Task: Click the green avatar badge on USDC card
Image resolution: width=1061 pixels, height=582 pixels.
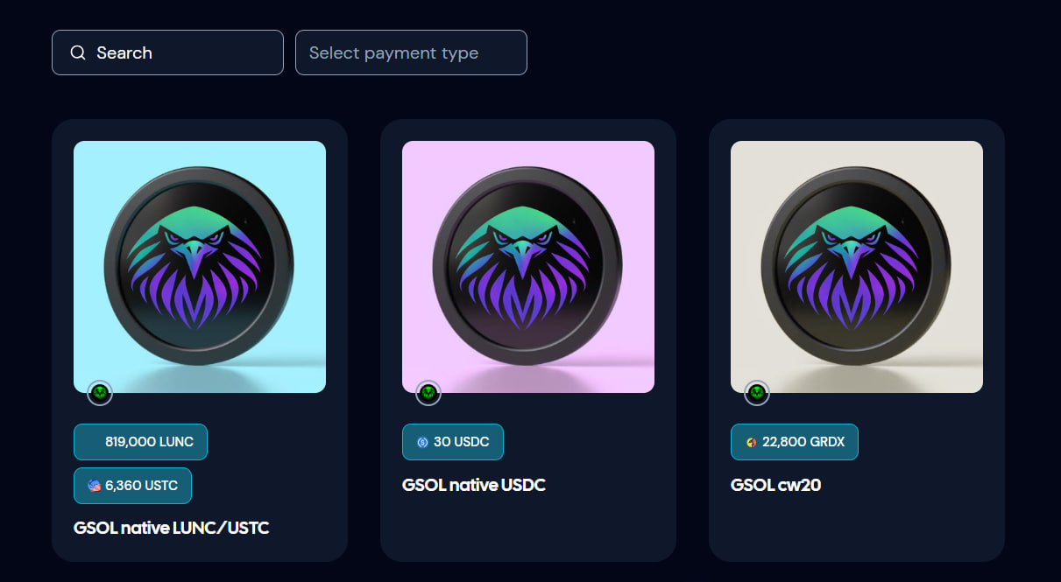Action: (x=428, y=393)
